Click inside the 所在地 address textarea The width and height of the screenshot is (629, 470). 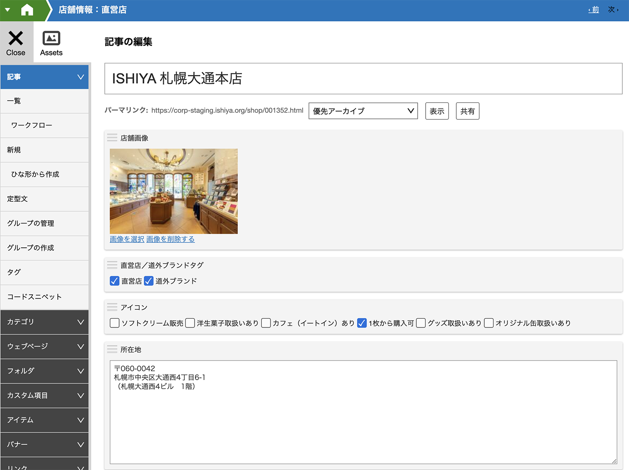point(363,412)
